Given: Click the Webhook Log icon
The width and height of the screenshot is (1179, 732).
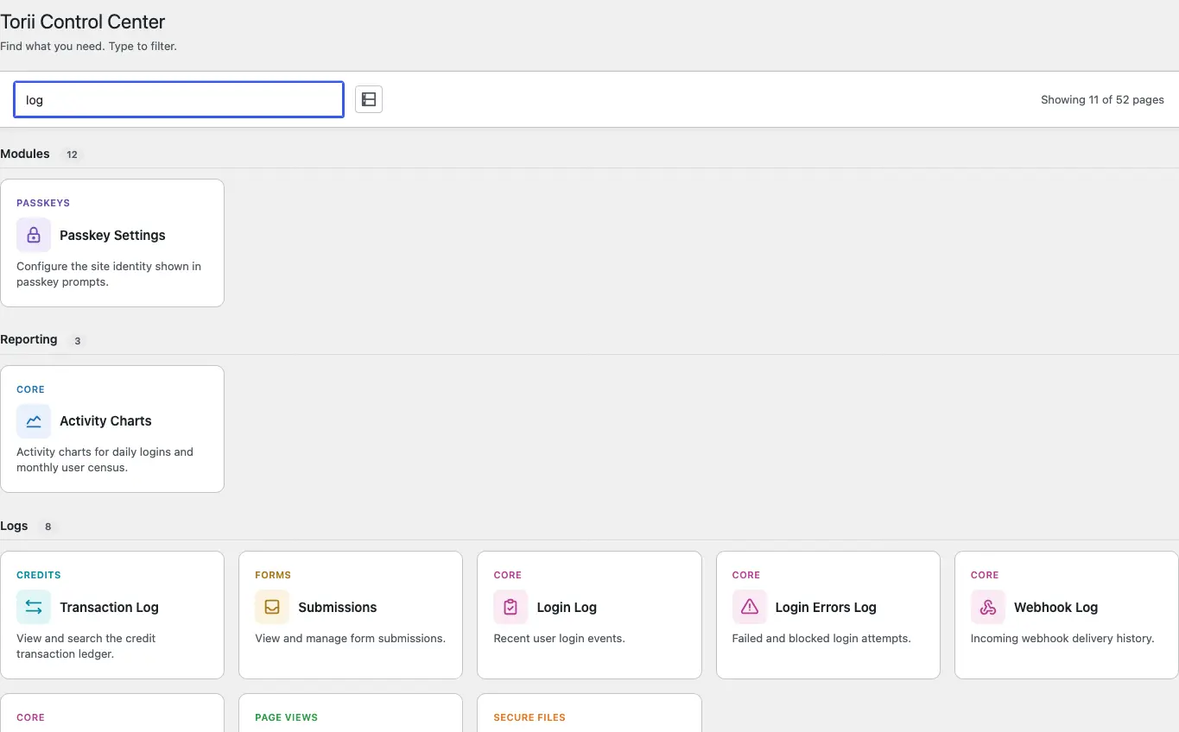Looking at the screenshot, I should point(987,607).
